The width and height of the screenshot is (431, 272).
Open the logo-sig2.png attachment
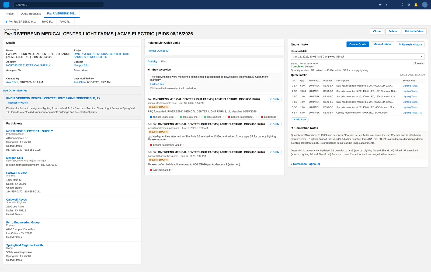click(x=213, y=117)
